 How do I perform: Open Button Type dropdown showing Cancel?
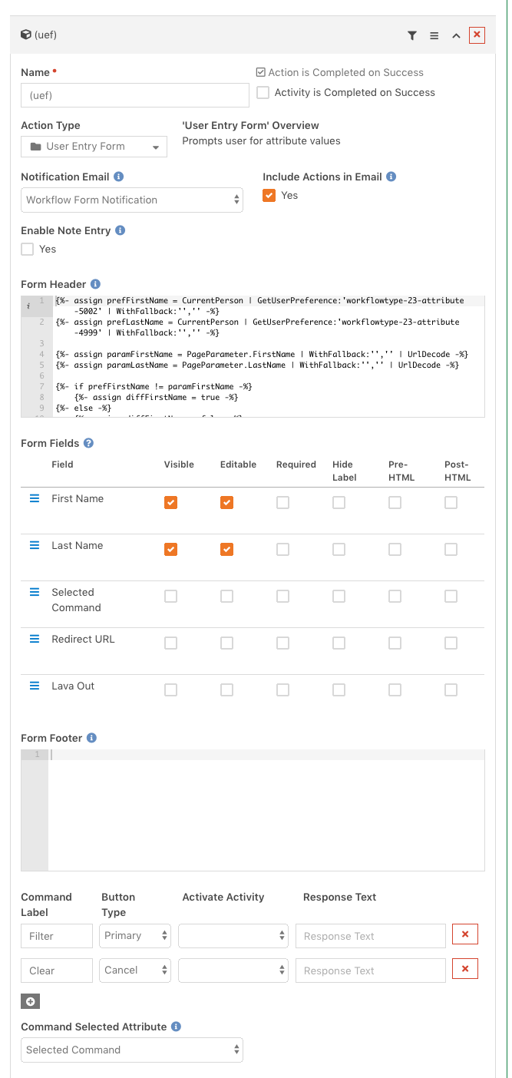point(135,970)
